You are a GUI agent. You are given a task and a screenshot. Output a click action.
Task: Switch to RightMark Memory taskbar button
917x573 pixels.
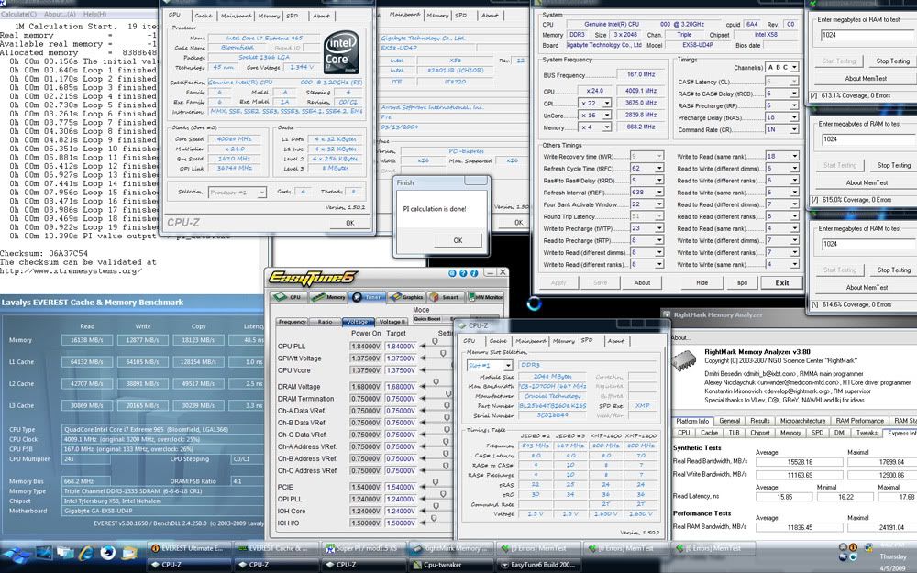tap(451, 548)
